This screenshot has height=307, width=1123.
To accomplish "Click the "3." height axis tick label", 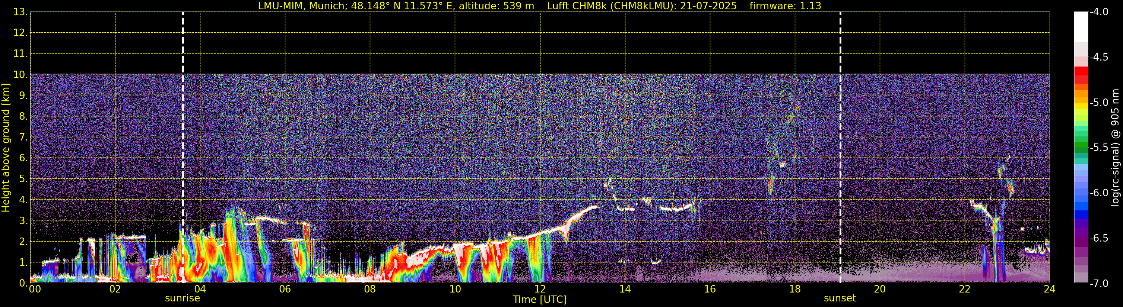I will pyautogui.click(x=23, y=221).
